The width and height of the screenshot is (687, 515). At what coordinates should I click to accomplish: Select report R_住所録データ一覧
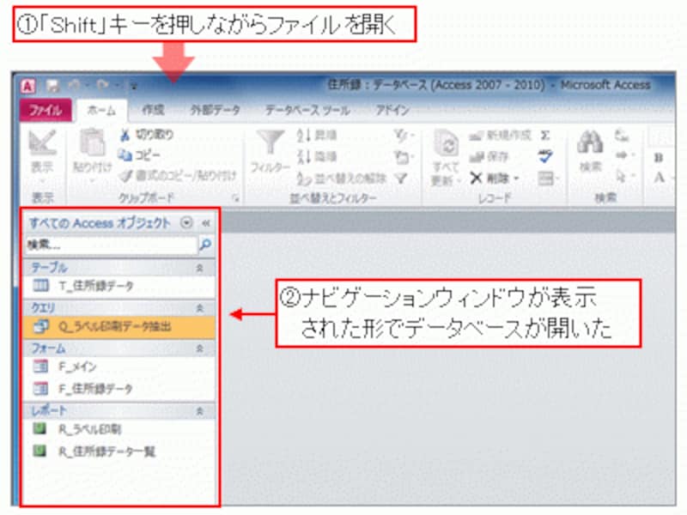(119, 451)
